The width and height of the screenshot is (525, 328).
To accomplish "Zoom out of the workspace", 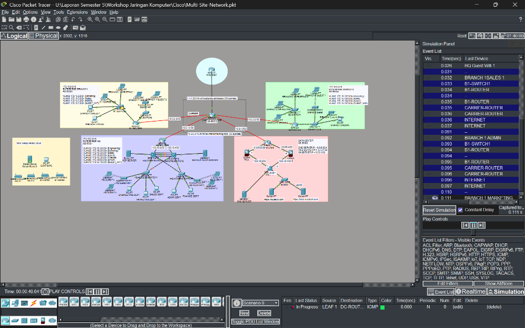I will pyautogui.click(x=105, y=19).
